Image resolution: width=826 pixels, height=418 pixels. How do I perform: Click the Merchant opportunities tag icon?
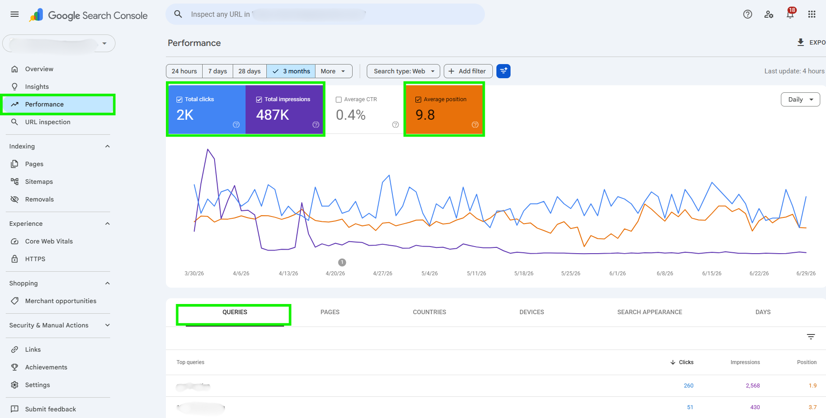click(15, 301)
